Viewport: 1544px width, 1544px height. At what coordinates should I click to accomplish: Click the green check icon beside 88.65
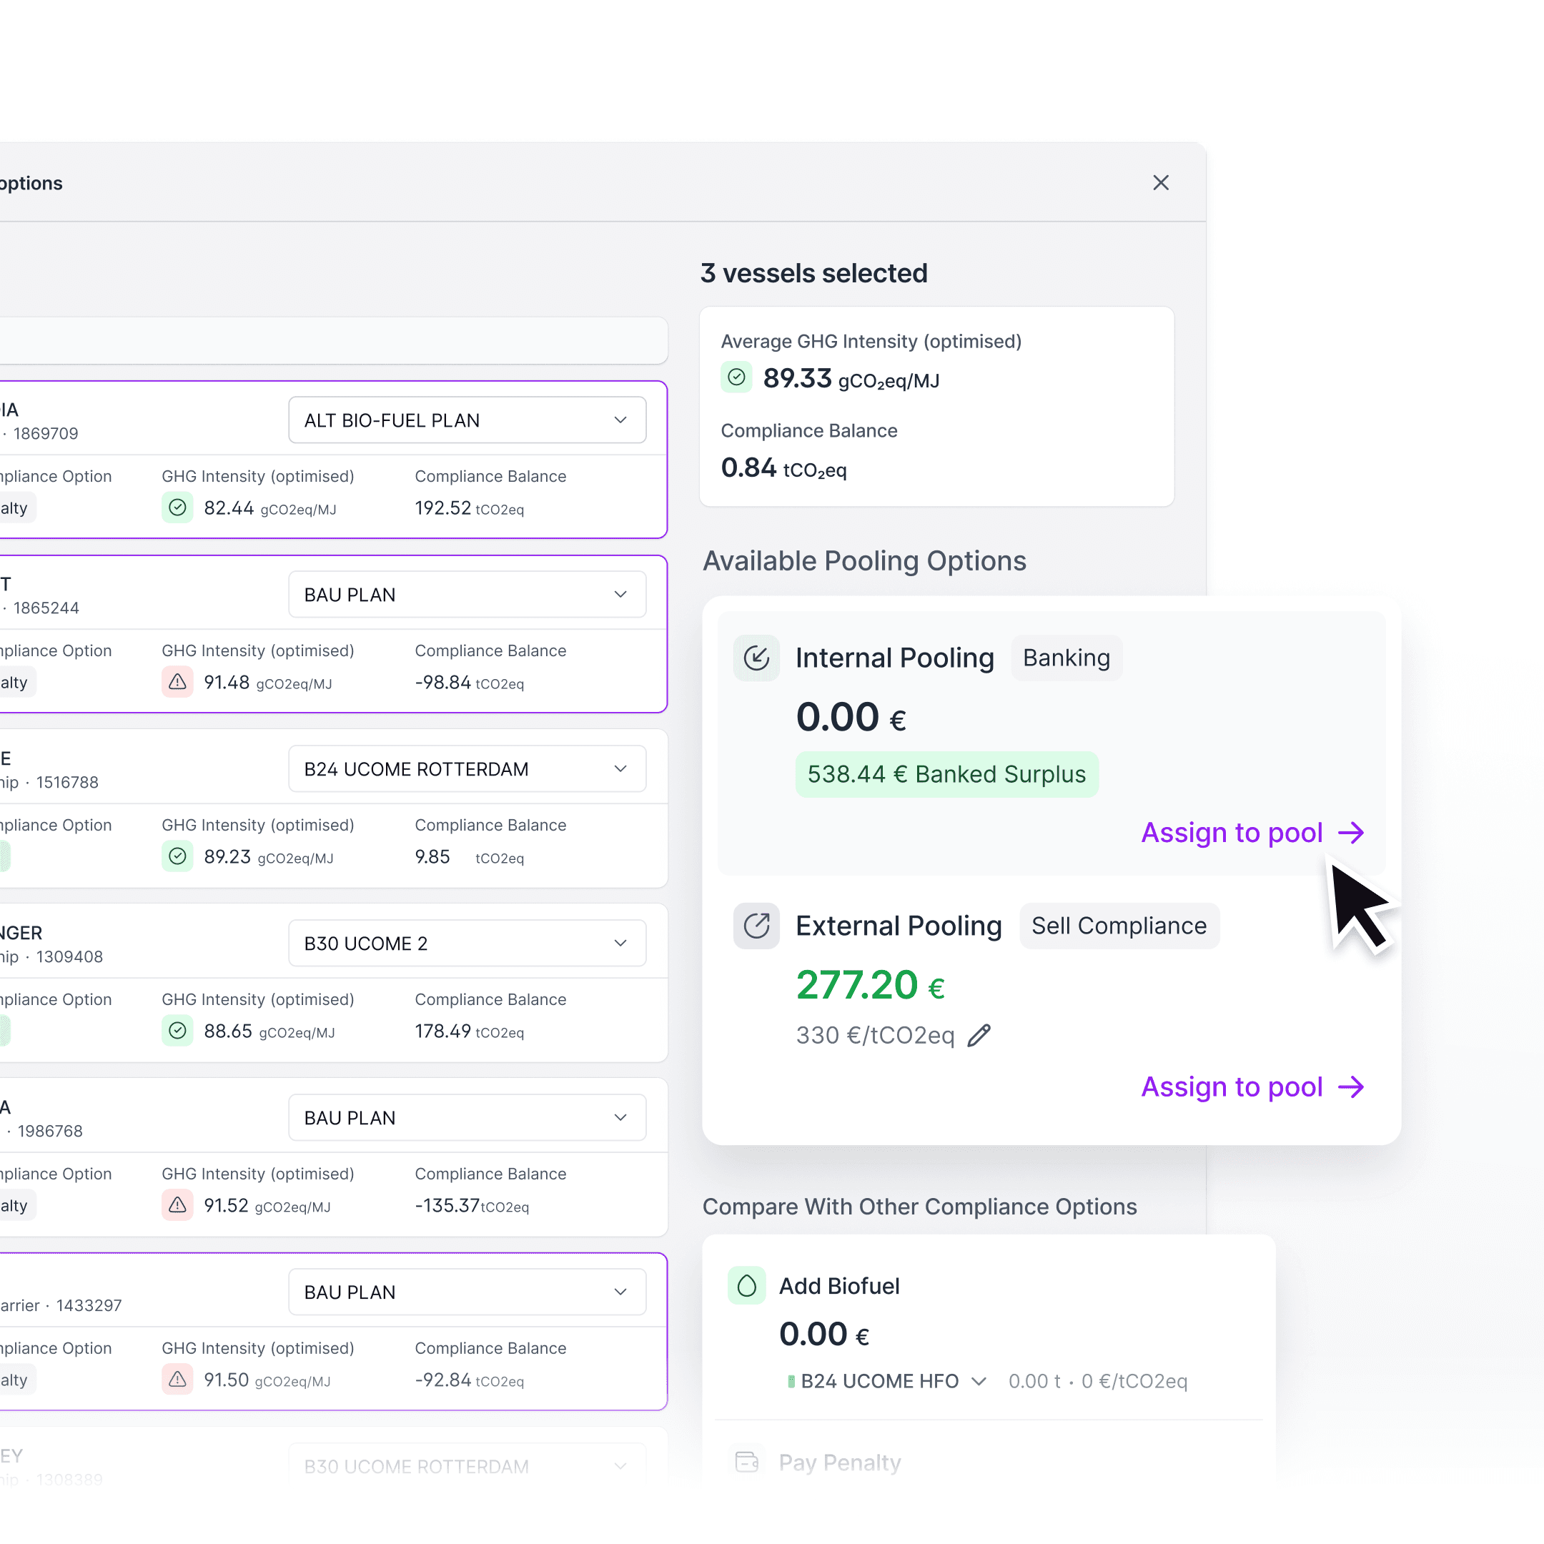tap(177, 1031)
